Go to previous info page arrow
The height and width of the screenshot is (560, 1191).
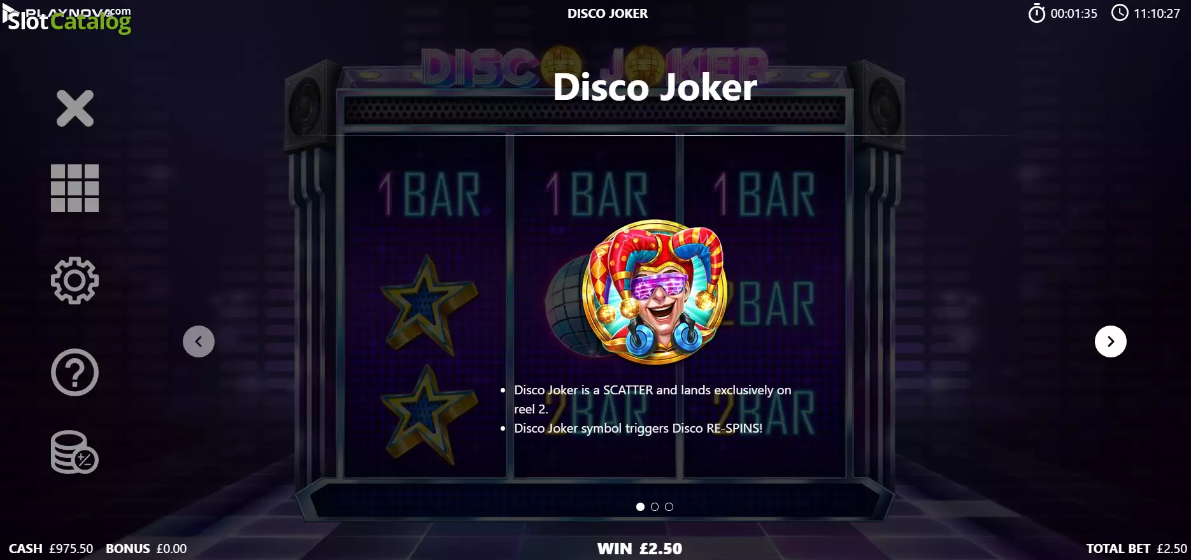click(x=199, y=341)
